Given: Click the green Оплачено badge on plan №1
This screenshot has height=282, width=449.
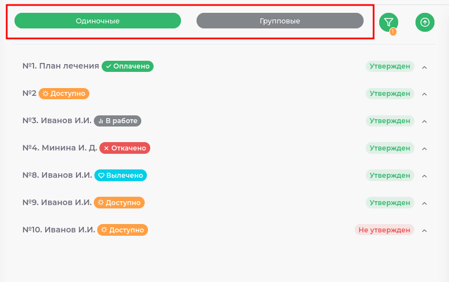Looking at the screenshot, I should click(127, 66).
